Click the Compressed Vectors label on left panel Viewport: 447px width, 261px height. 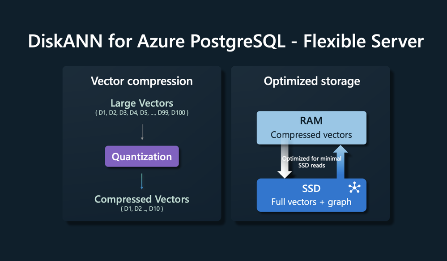(142, 199)
